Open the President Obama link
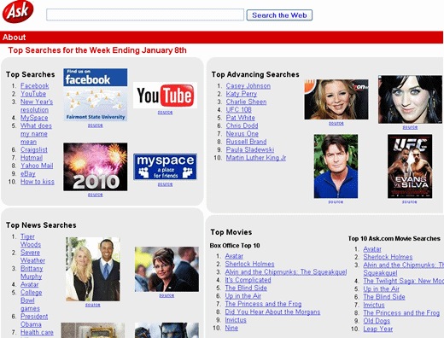444x338 pixels. pos(34,320)
